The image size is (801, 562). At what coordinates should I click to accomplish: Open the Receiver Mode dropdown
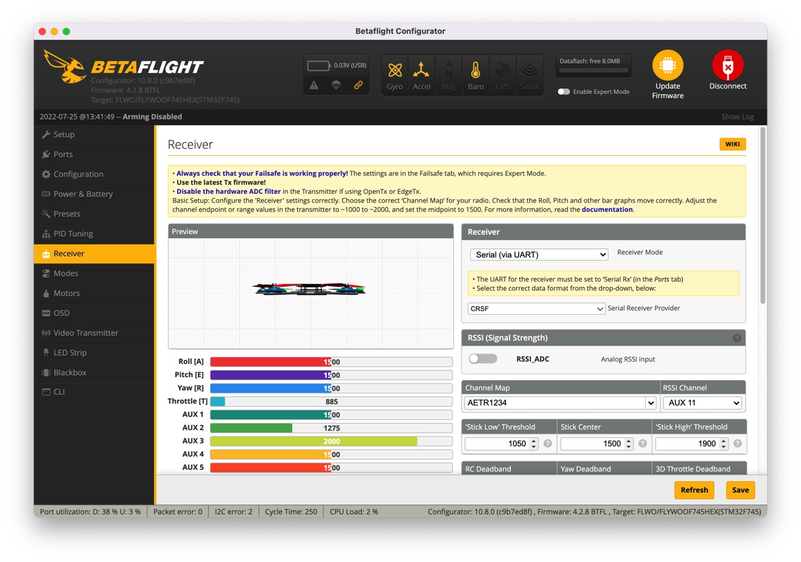click(539, 254)
